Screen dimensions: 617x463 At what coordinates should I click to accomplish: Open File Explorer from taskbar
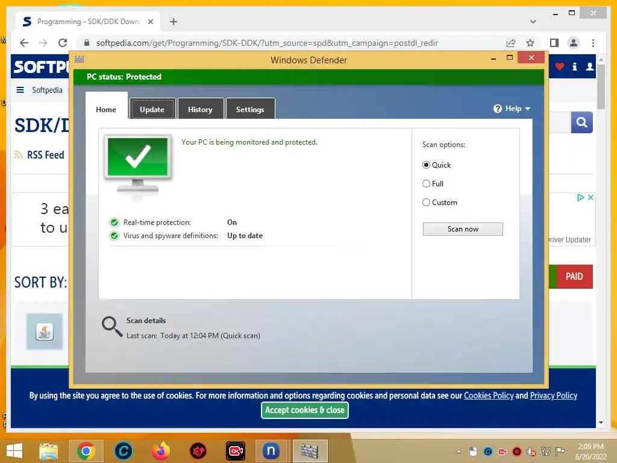48,451
